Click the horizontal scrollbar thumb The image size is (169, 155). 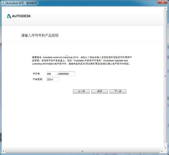click(82, 151)
